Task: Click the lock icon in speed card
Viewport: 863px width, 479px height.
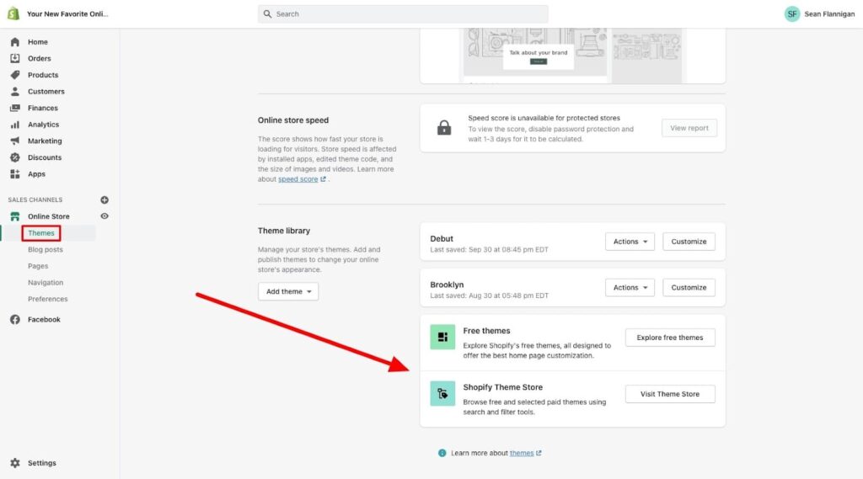Action: tap(444, 128)
